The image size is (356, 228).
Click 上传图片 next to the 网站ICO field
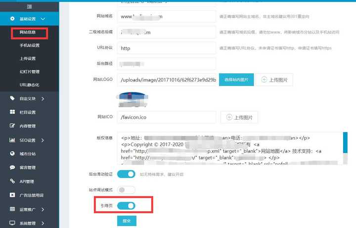[239, 117]
